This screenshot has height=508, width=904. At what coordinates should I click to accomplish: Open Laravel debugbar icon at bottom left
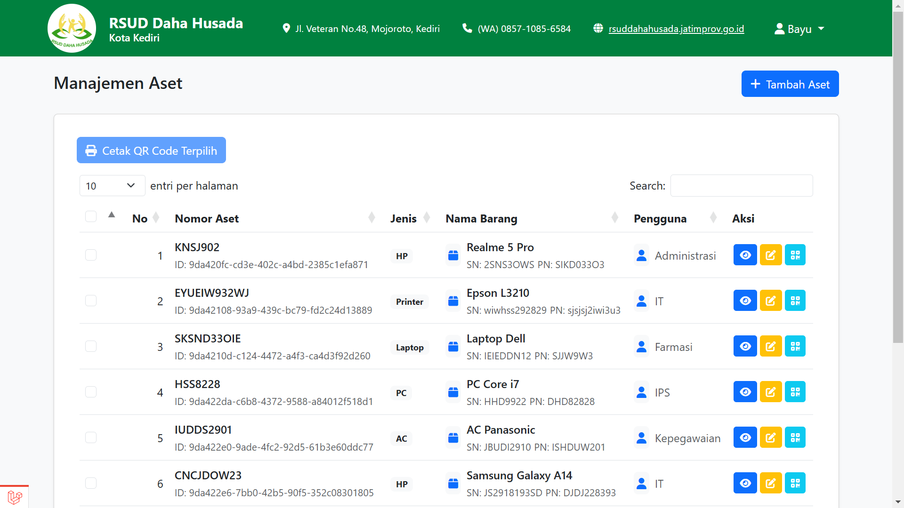[x=15, y=497]
